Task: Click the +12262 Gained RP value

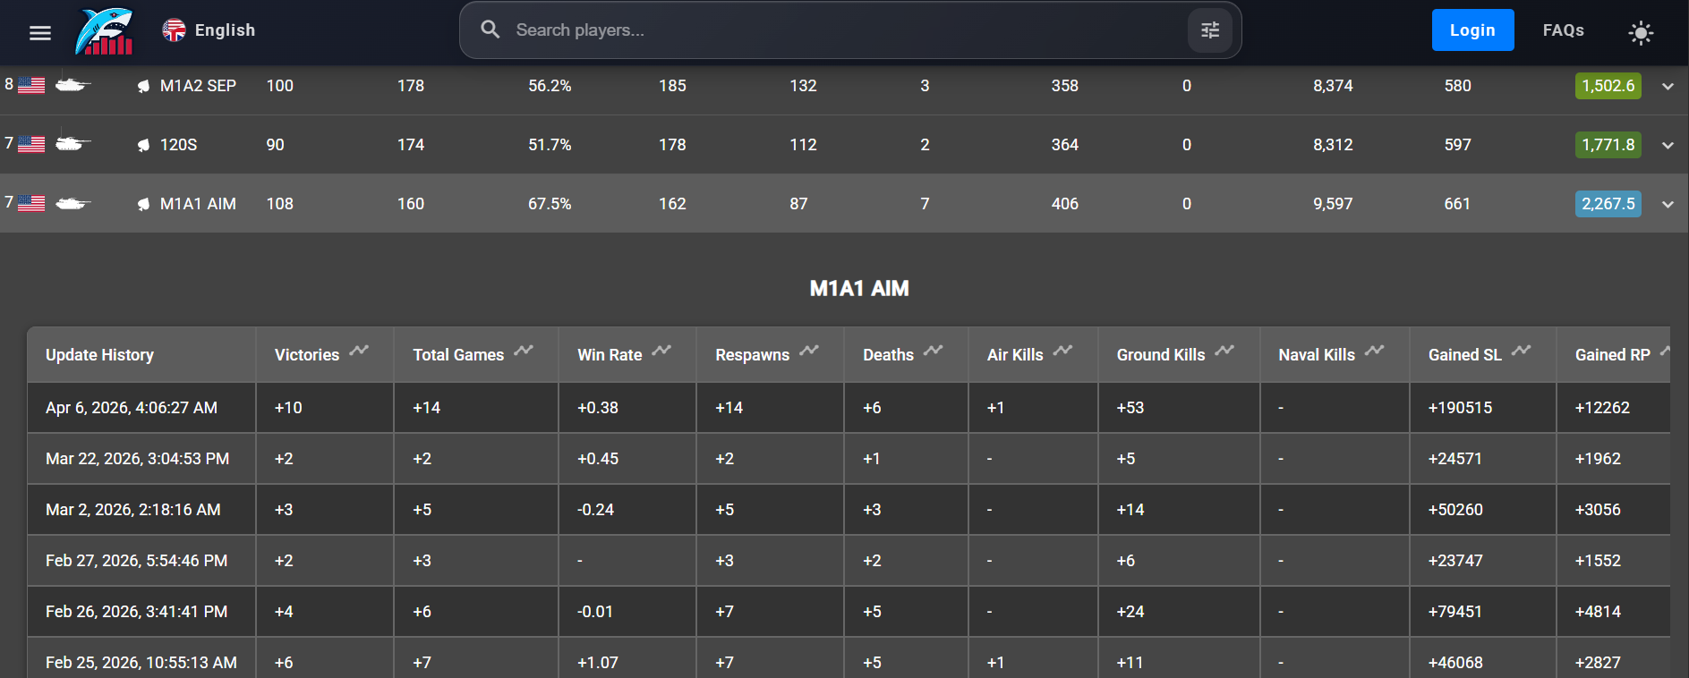Action: click(1602, 408)
